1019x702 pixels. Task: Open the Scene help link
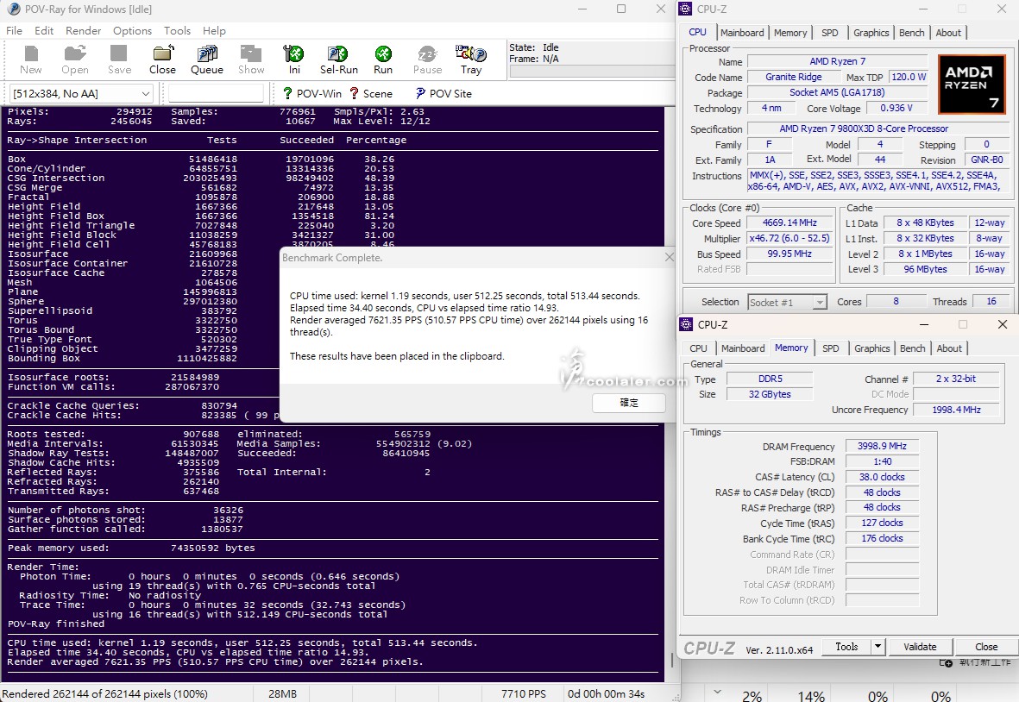coord(370,93)
